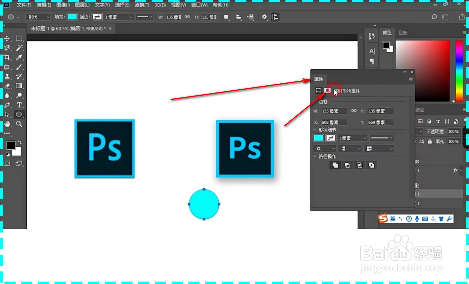Select the Lasso tool
The image size is (469, 284).
(x=7, y=48)
